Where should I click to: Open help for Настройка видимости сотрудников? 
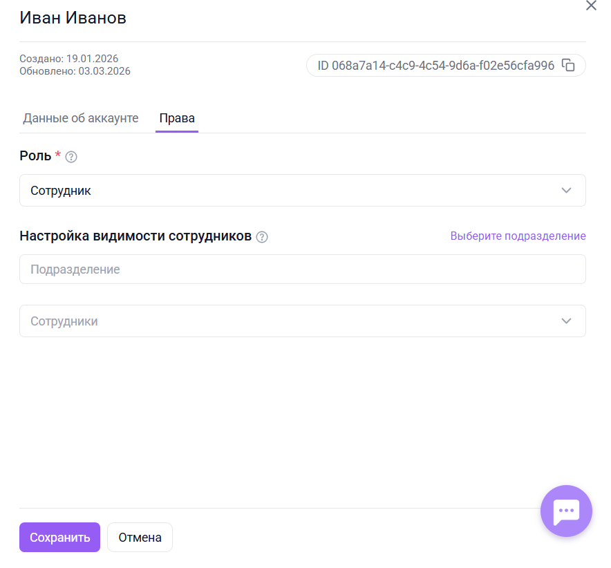click(262, 237)
